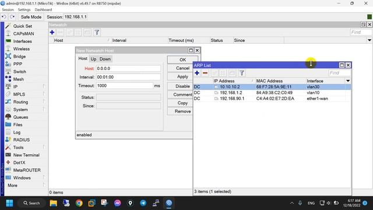Open RADIUS menu
This screenshot has height=210, width=373.
[x=22, y=140]
